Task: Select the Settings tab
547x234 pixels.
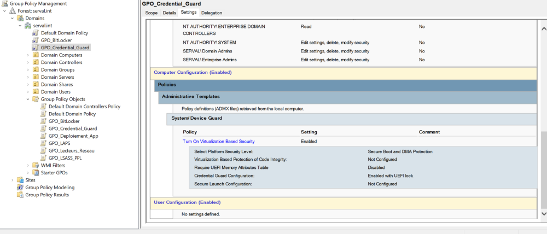Action: (189, 13)
